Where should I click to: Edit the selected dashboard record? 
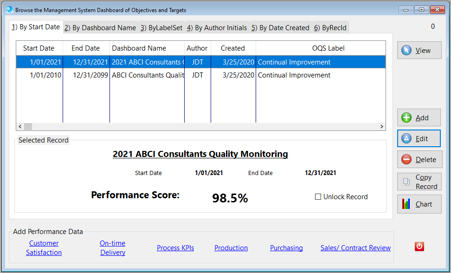point(419,139)
